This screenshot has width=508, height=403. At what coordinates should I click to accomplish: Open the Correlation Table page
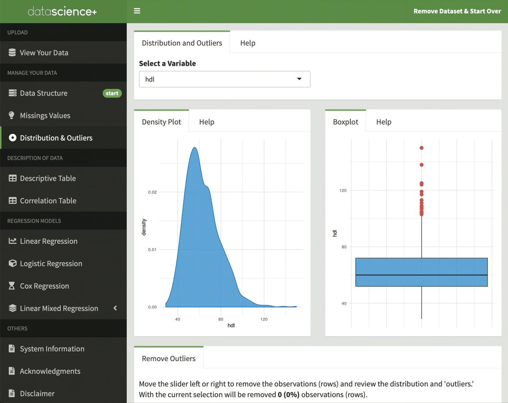63,201
